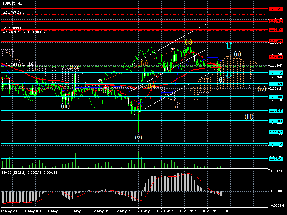The height and width of the screenshot is (215, 287).
Task: Click the 1.12050 price axis value
Action: (276, 54)
